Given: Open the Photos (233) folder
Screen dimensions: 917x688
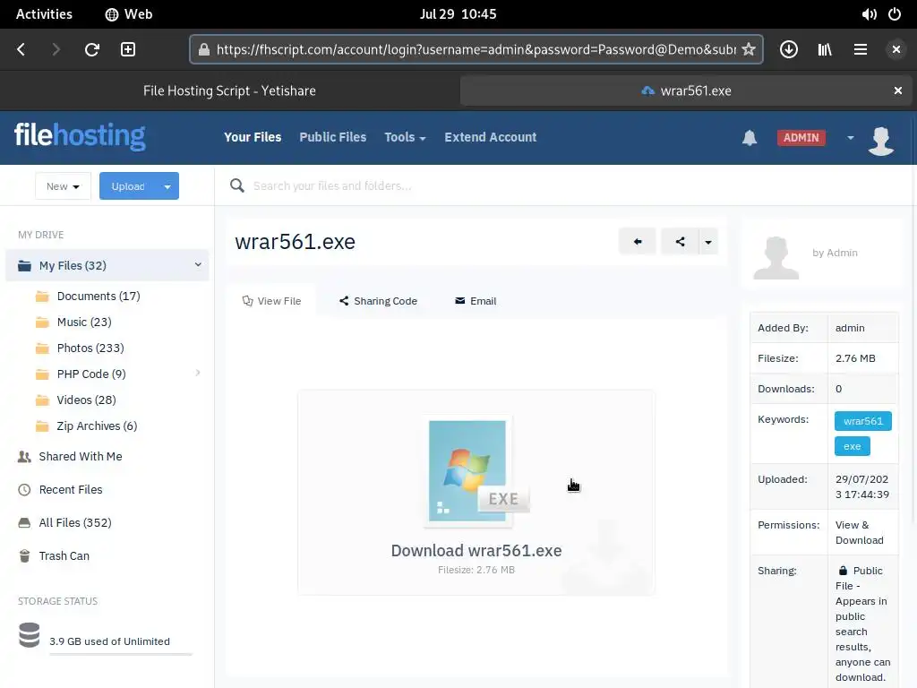Looking at the screenshot, I should (x=90, y=348).
